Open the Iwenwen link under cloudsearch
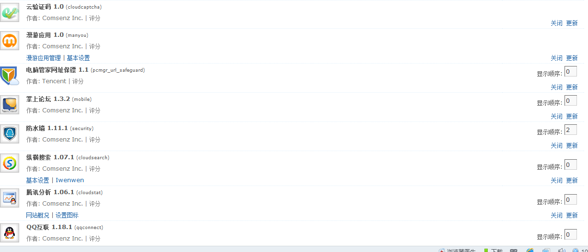Viewport: 588px width, 252px height. click(x=70, y=180)
